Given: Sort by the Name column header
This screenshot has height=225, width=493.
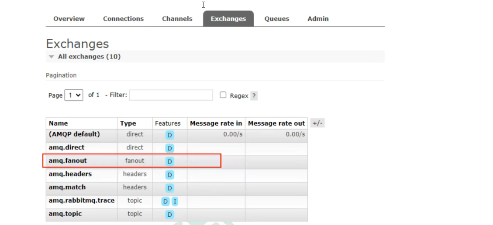Looking at the screenshot, I should point(58,123).
